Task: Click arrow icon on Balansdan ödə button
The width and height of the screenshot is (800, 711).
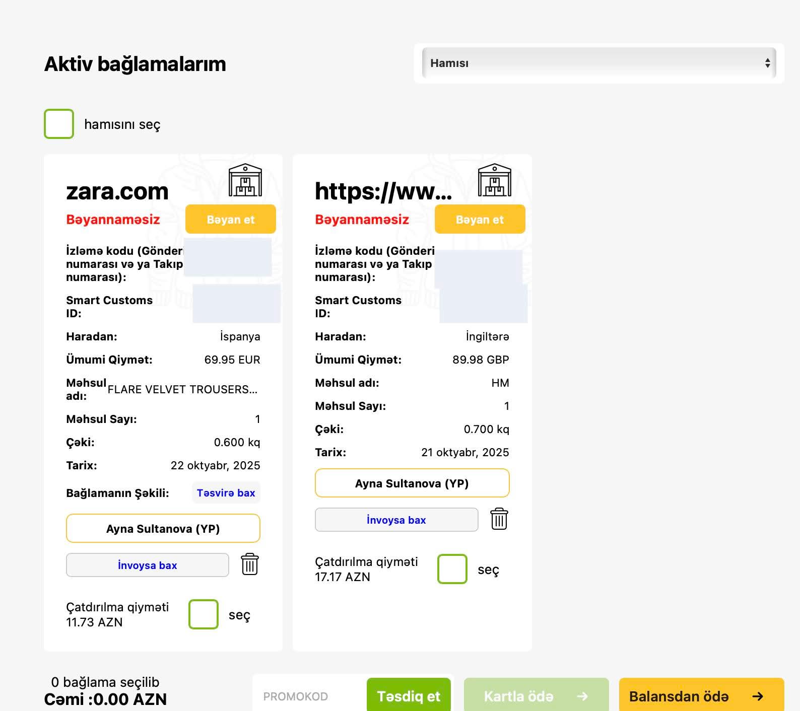Action: pos(757,696)
